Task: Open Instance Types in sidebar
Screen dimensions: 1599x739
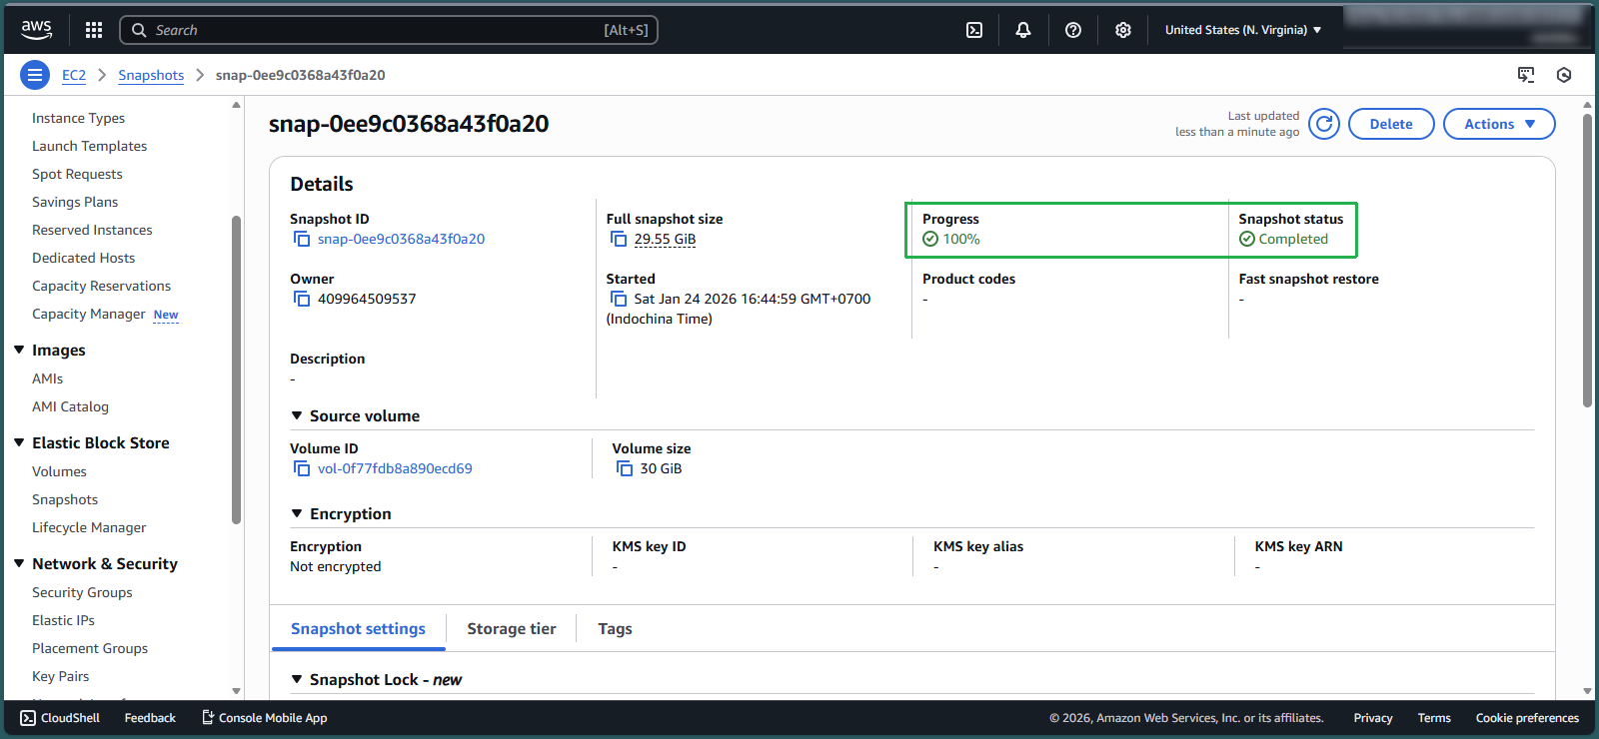Action: coord(78,118)
